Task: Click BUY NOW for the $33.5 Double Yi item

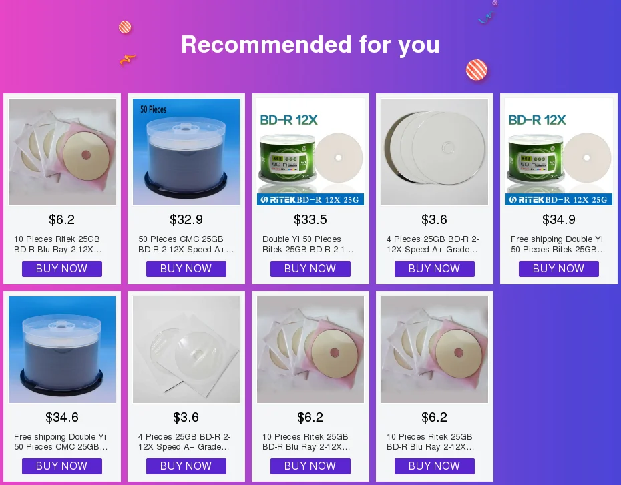Action: (310, 269)
